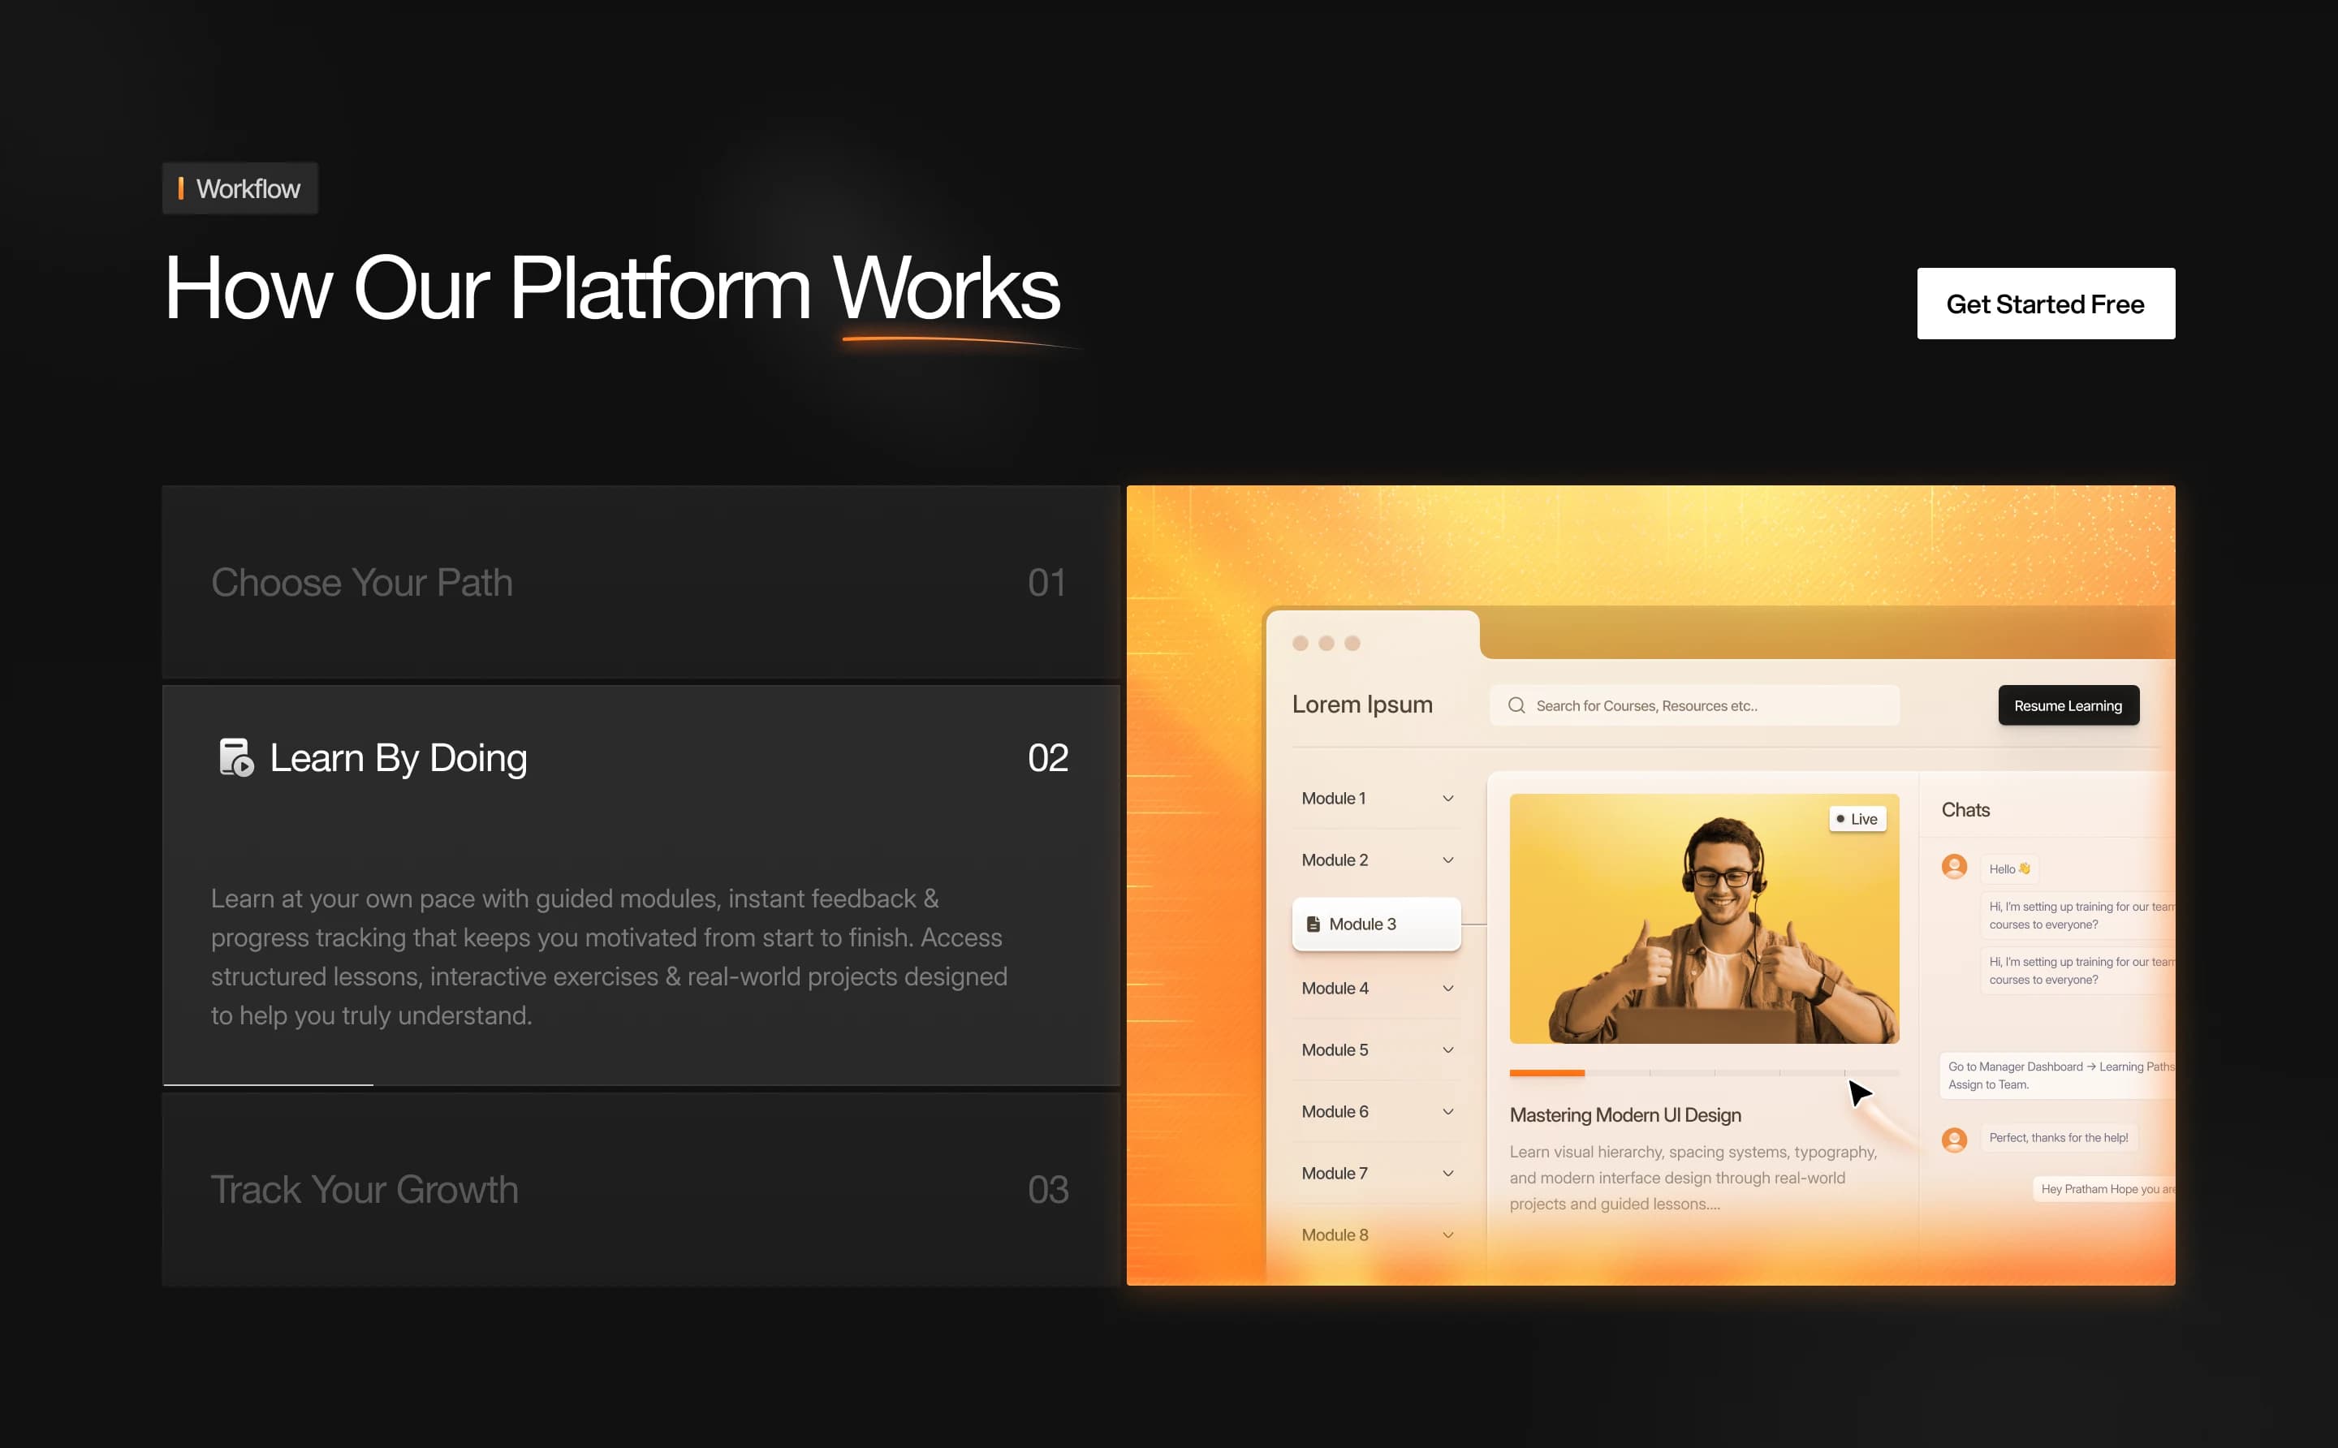Screen dimensions: 2338x1448
Task: Click the Search for Courses input field
Action: click(x=1694, y=706)
